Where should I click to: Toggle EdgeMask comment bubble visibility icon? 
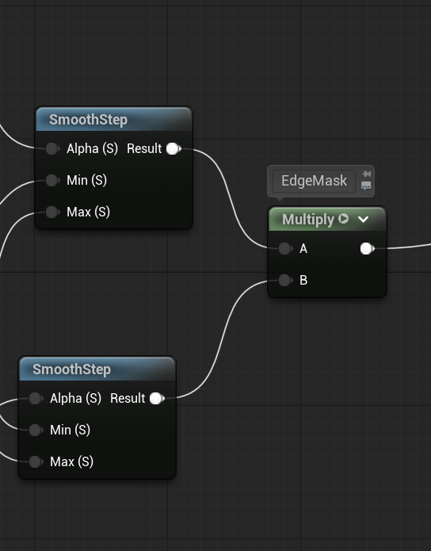(366, 186)
